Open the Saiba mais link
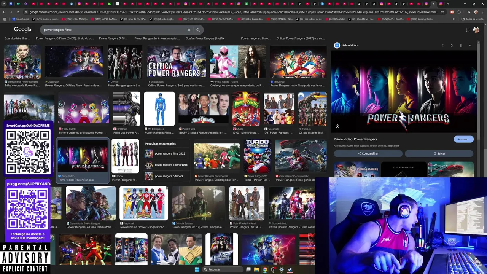This screenshot has width=487, height=274. click(x=393, y=145)
